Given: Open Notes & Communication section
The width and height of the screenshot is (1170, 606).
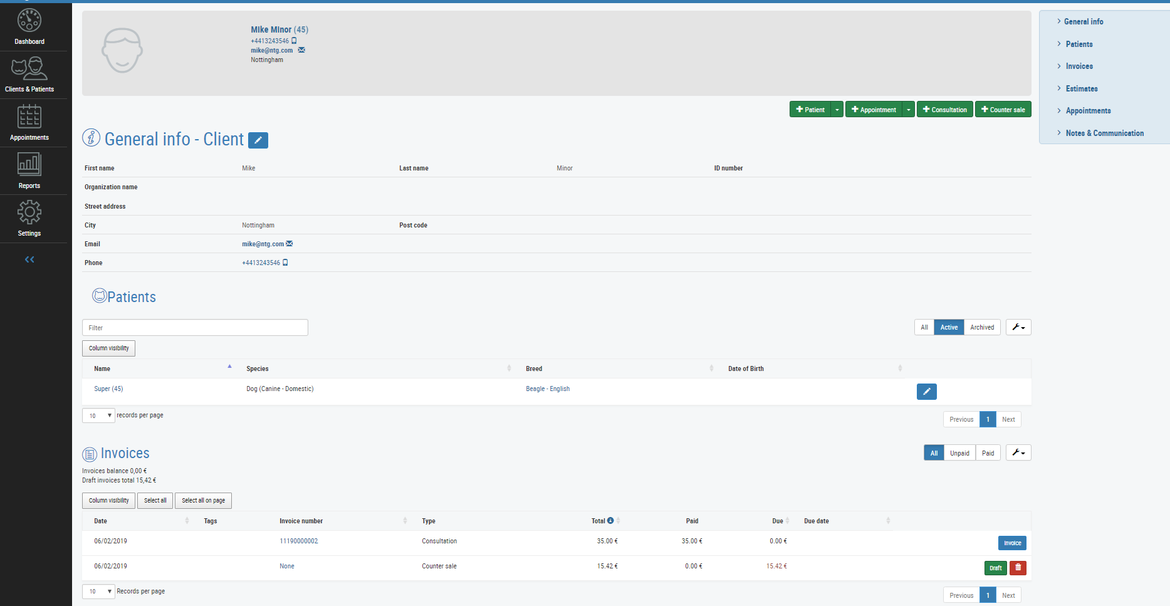Looking at the screenshot, I should (1104, 133).
